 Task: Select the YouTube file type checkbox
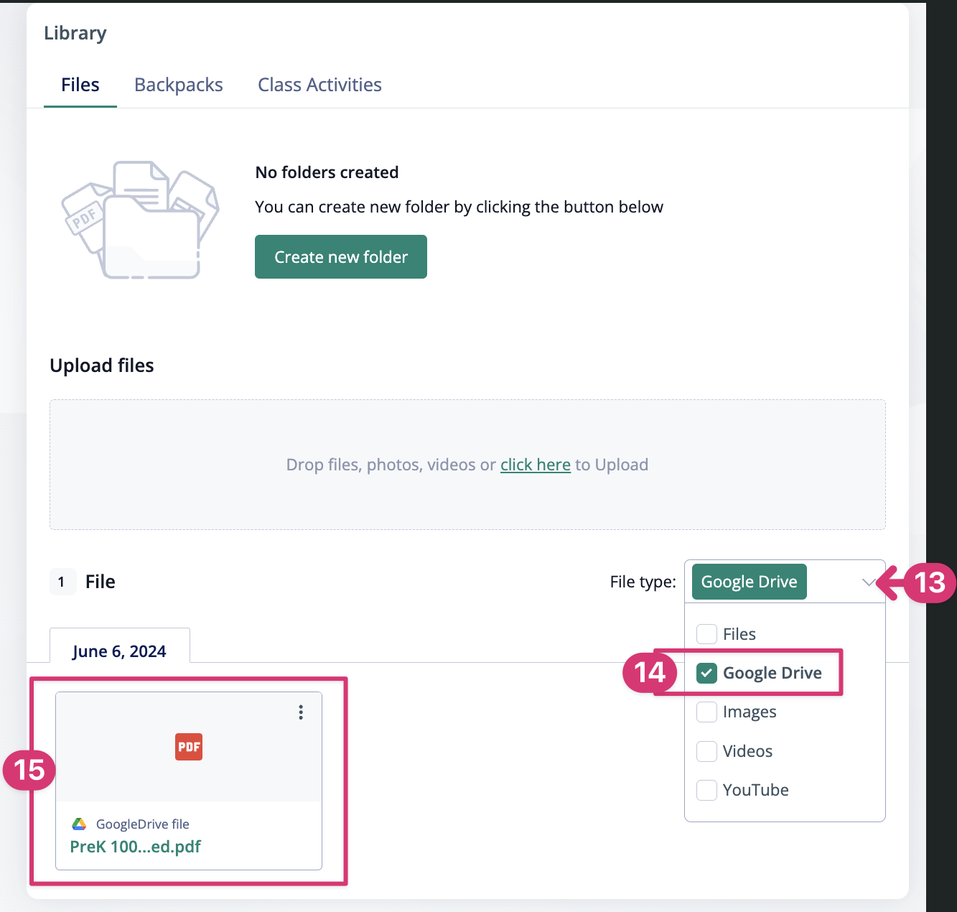coord(707,790)
